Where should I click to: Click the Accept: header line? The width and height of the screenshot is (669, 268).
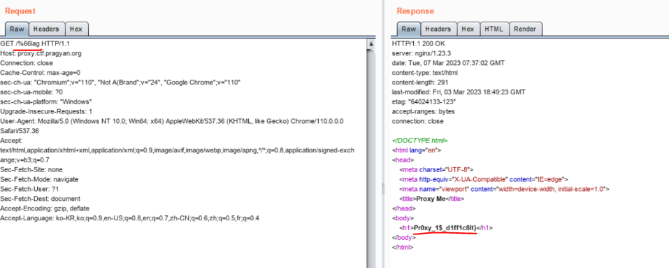click(11, 141)
